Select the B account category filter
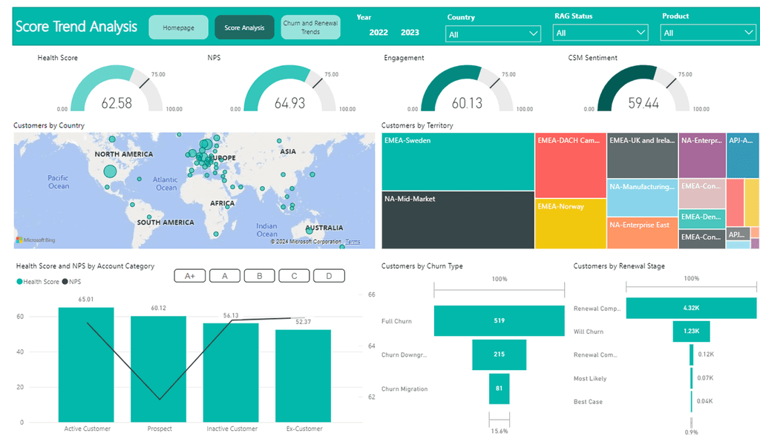This screenshot has width=760, height=439. pyautogui.click(x=259, y=275)
